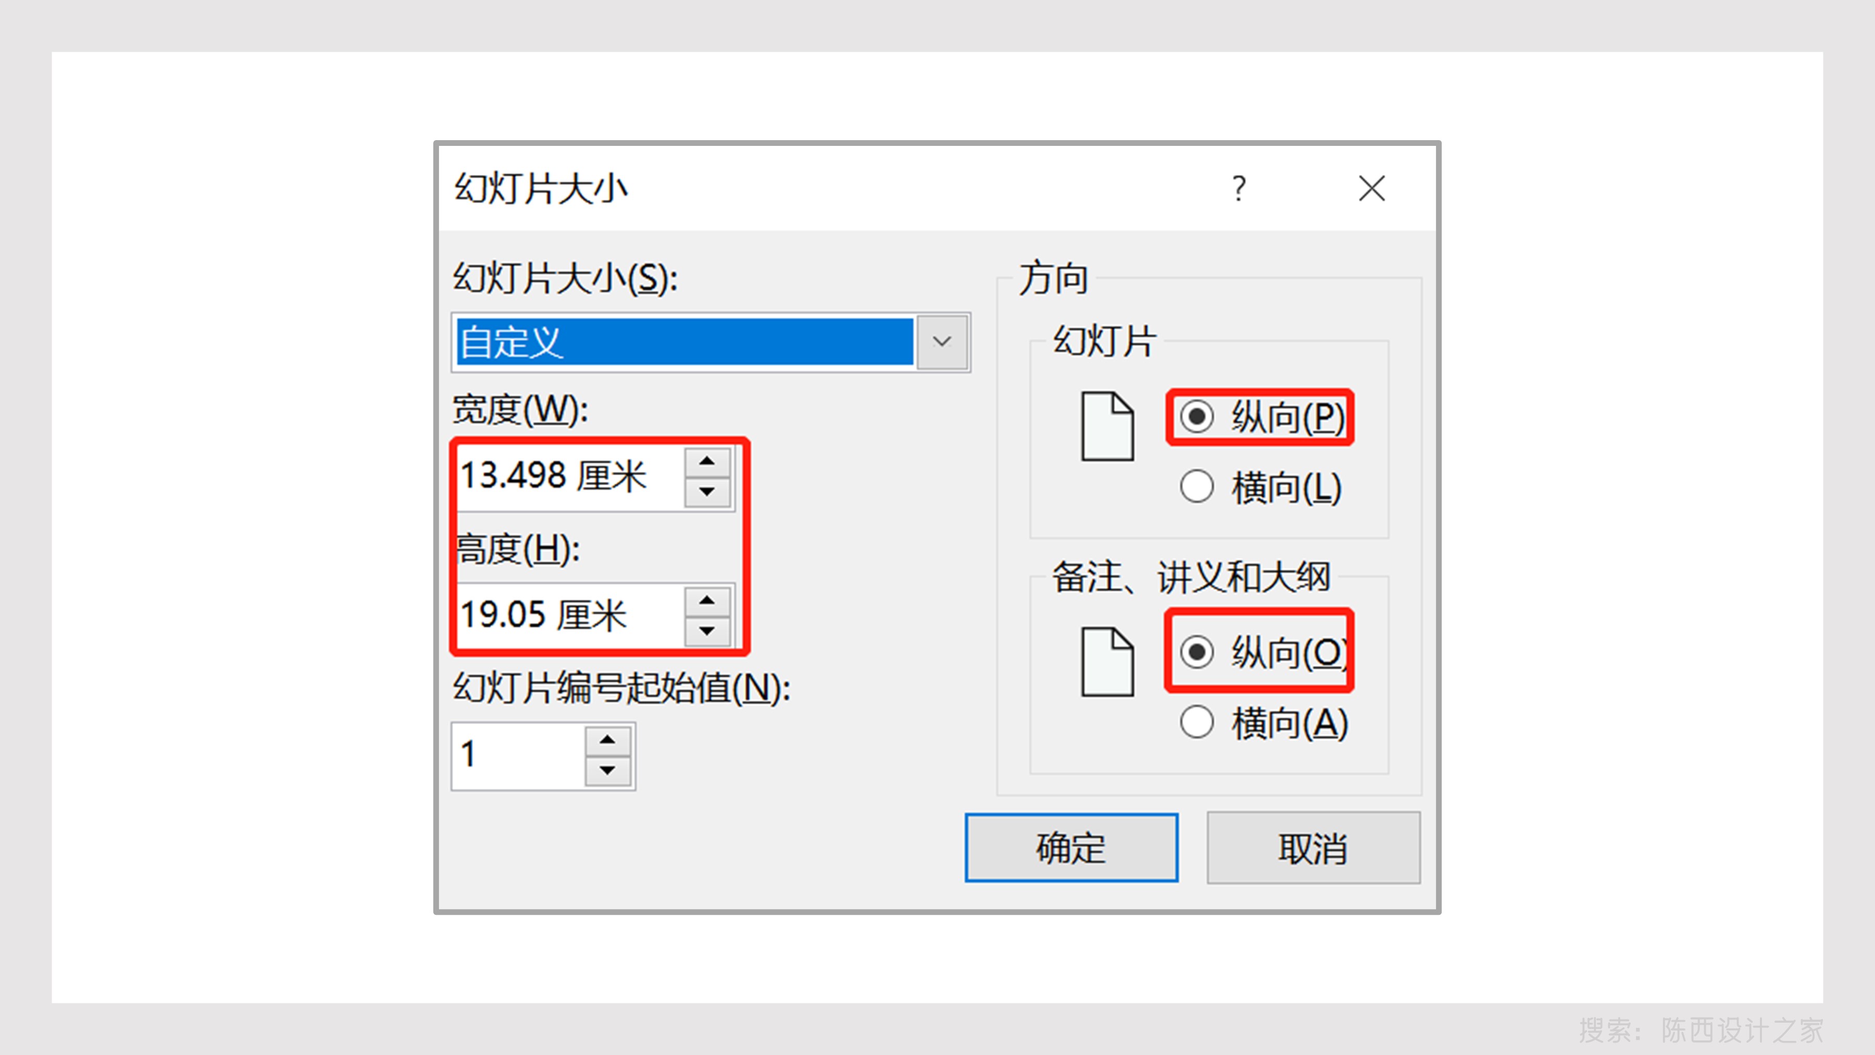
Task: Click the 确定 button
Action: 1071,848
